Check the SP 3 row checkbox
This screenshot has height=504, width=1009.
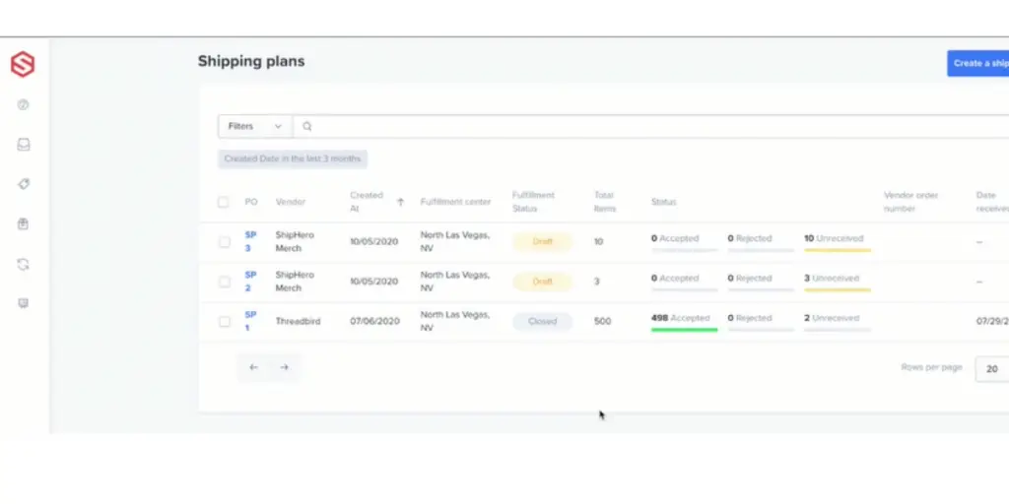coord(224,242)
